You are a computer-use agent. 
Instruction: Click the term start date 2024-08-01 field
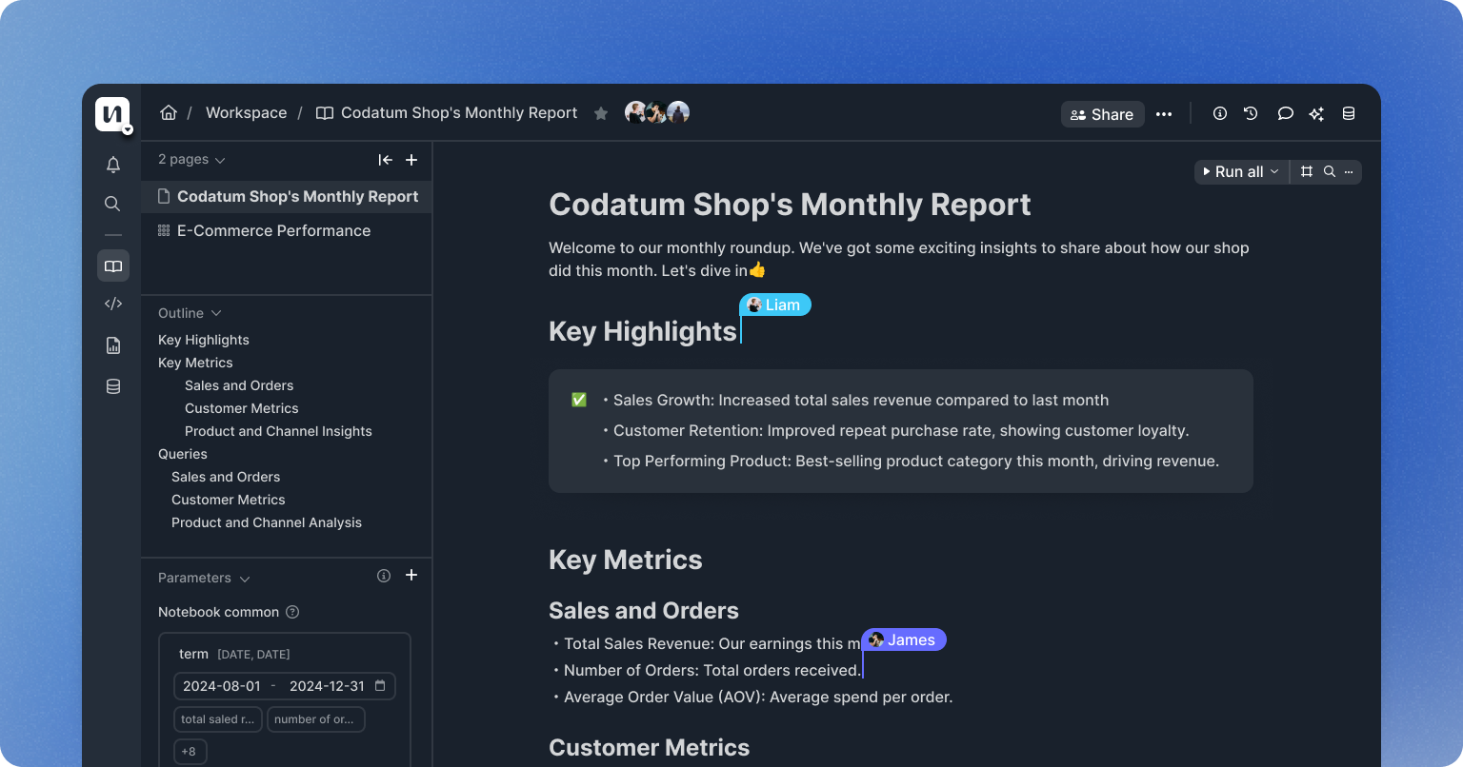coord(222,686)
